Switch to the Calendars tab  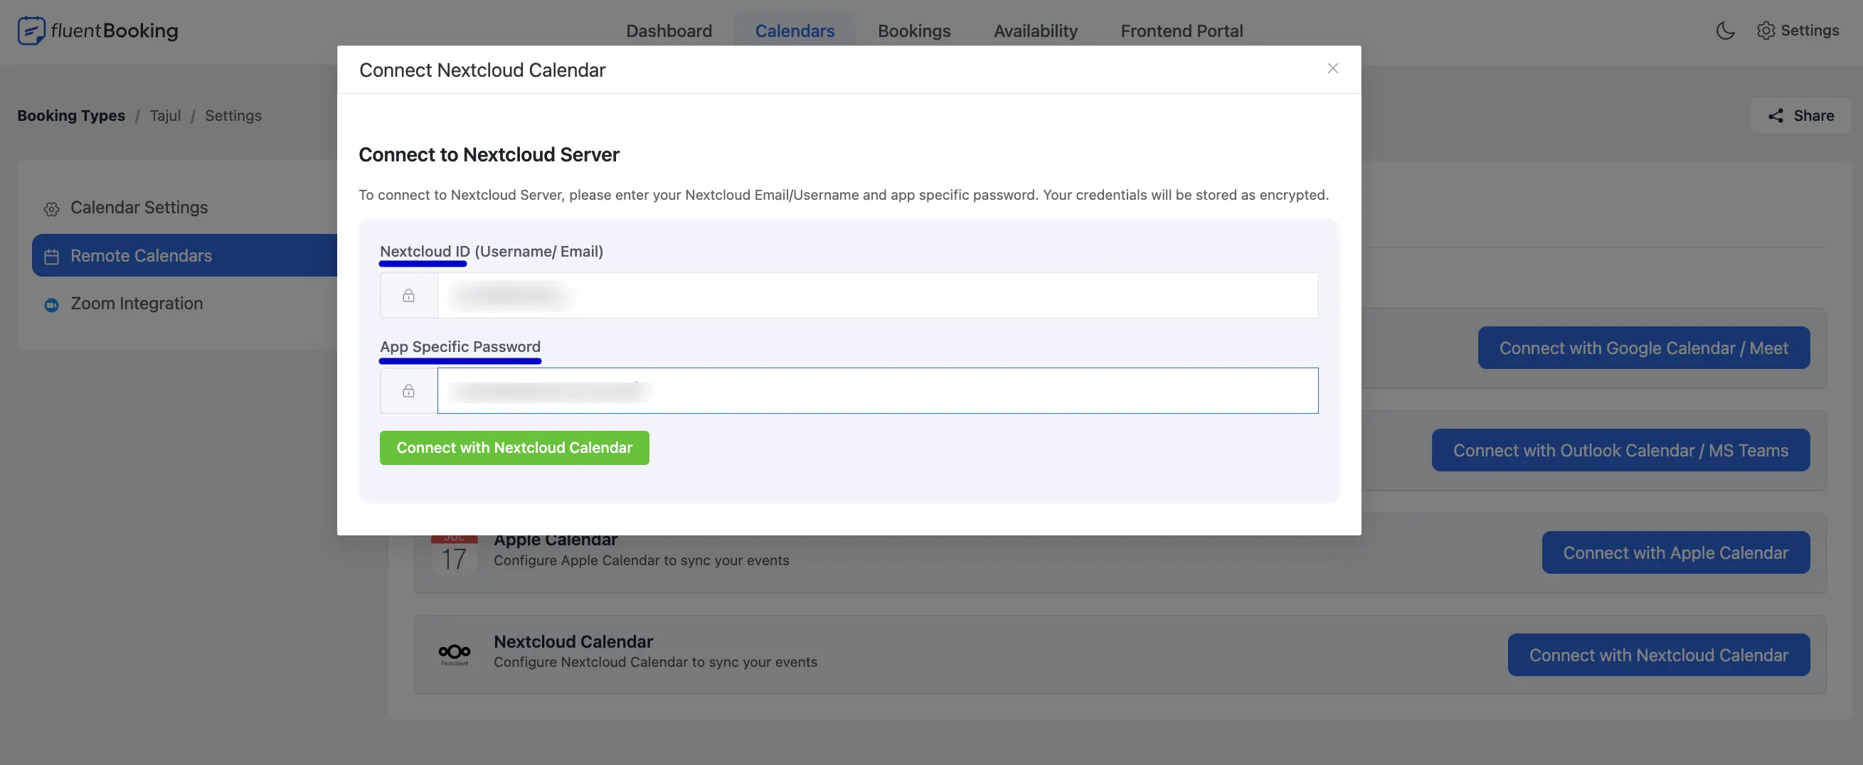pos(795,31)
